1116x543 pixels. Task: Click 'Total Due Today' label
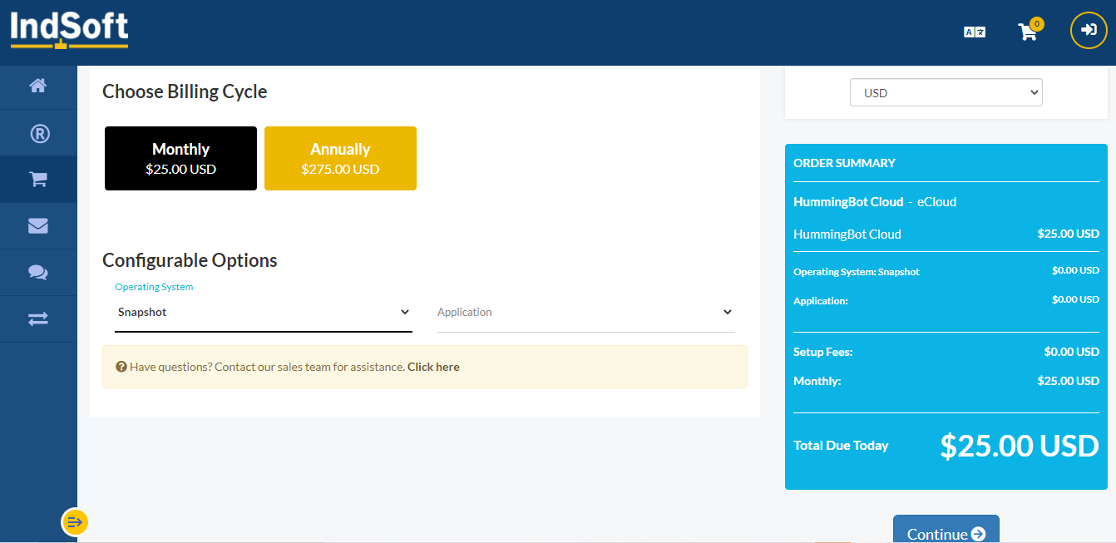pos(841,446)
